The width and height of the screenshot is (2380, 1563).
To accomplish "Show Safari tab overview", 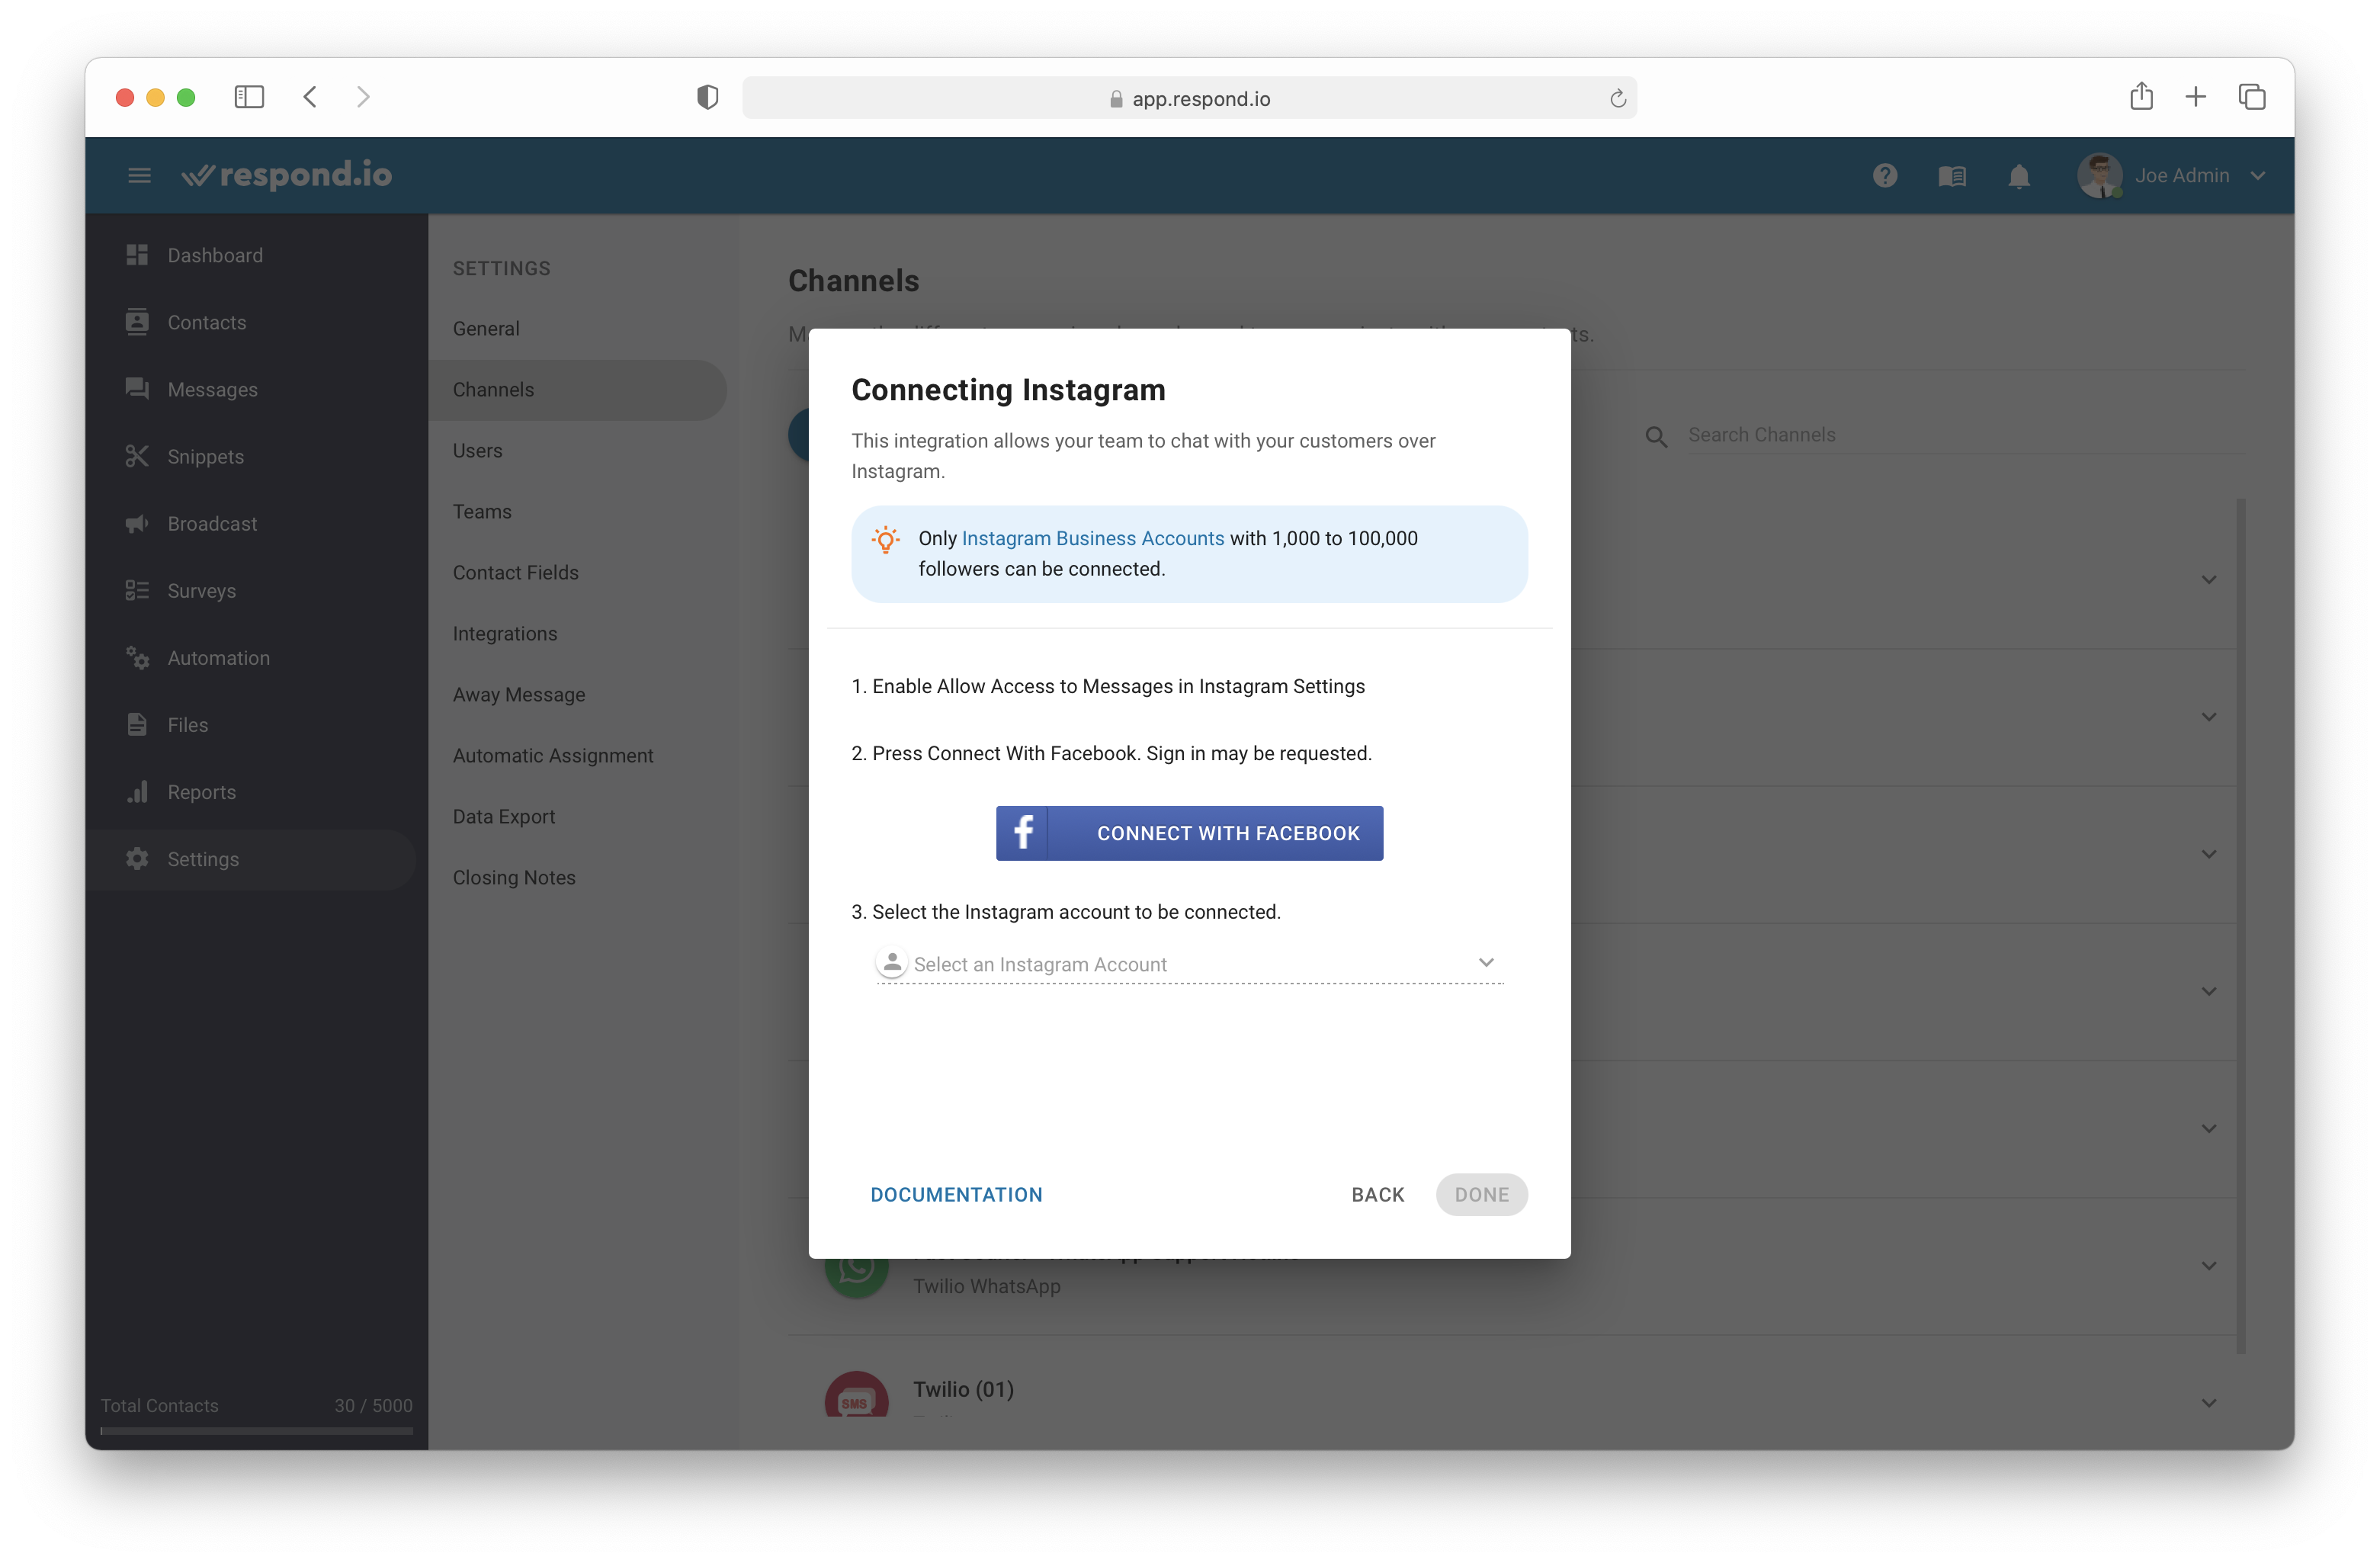I will pos(2251,97).
